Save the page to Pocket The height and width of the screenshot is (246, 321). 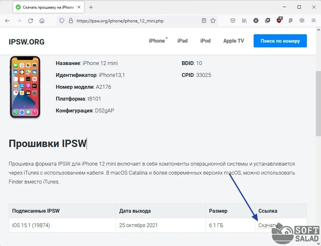233,20
